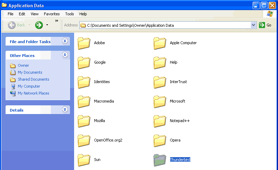Click the OpenOffice.org2 folder name

tap(108, 140)
